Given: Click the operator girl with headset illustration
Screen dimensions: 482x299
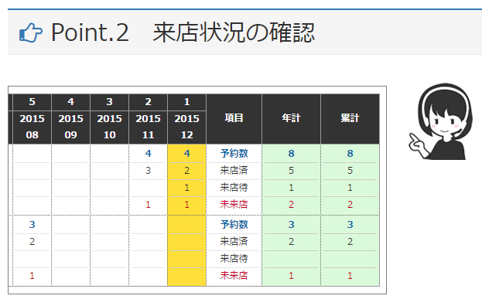Looking at the screenshot, I should coord(439,121).
